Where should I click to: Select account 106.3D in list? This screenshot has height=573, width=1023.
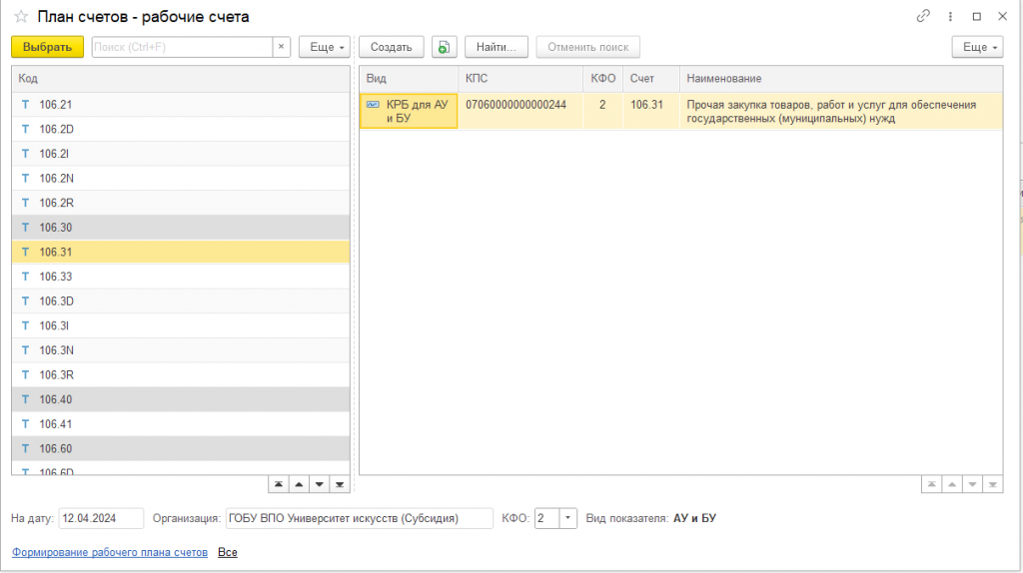coord(181,301)
